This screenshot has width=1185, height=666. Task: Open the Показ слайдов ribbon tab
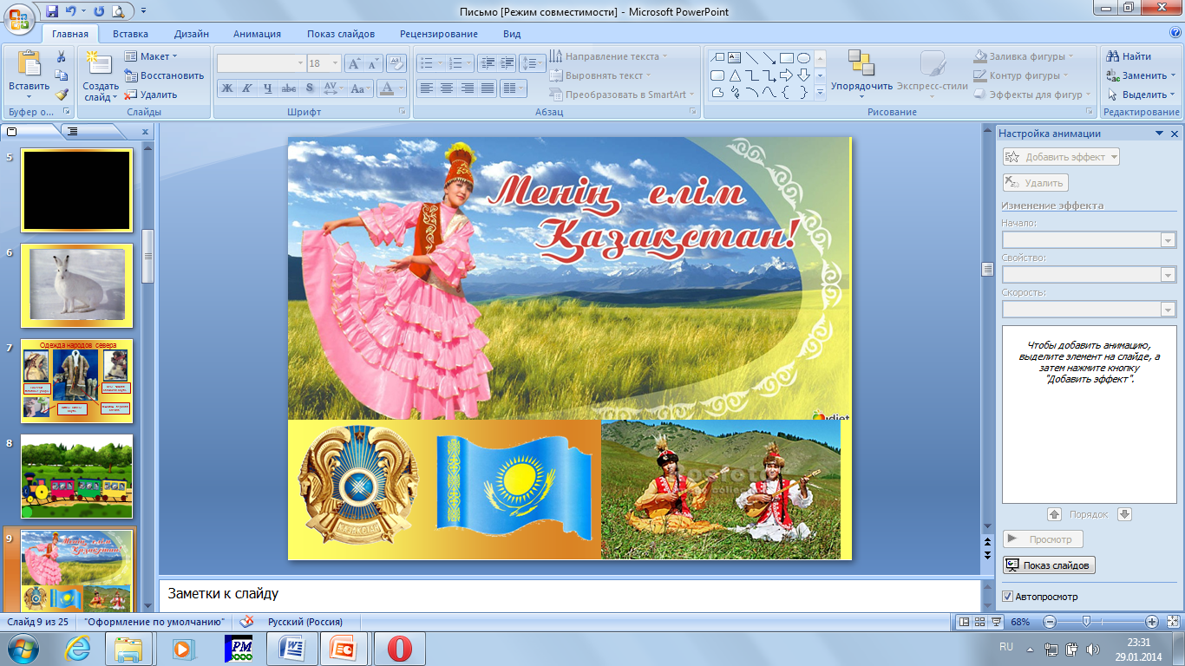[x=341, y=34]
